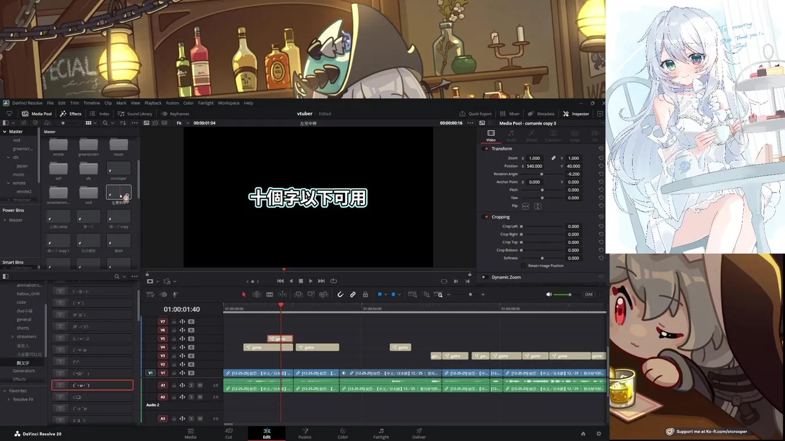Mute audio track A2

200,397
